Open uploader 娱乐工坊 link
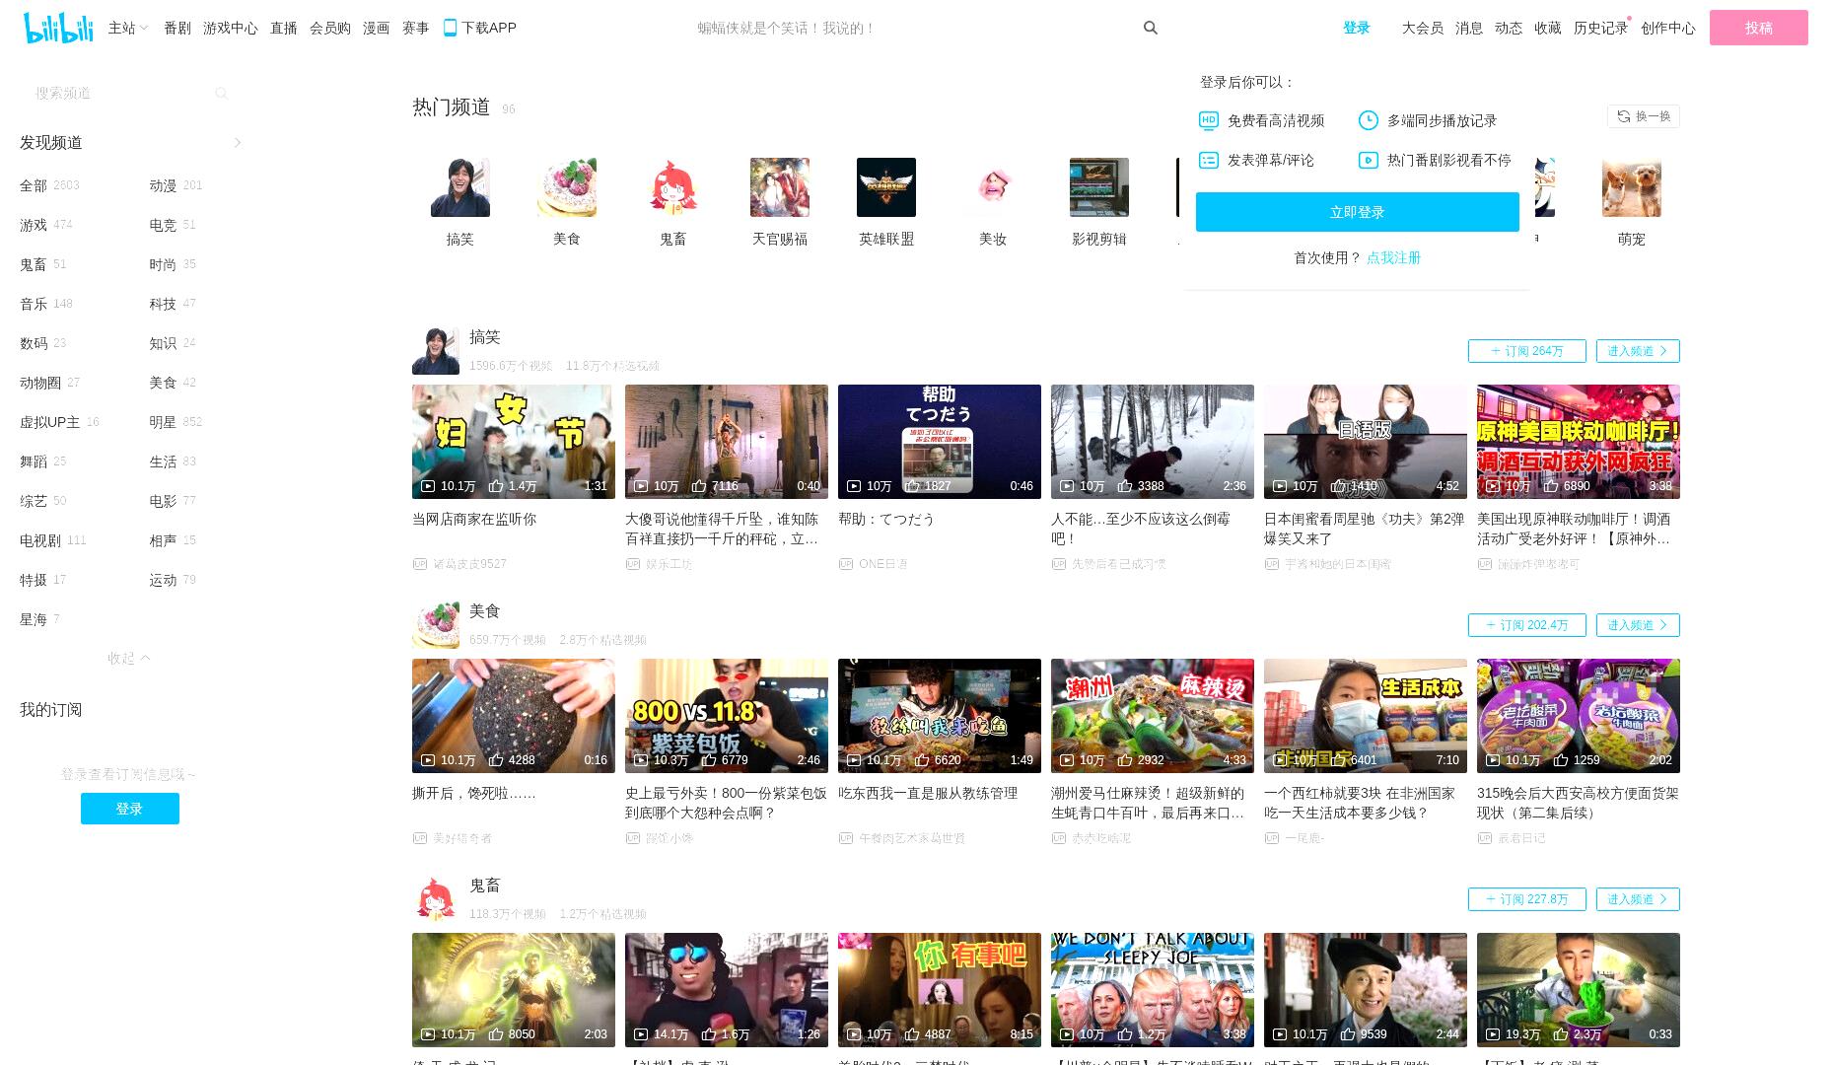The height and width of the screenshot is (1065, 1832). click(669, 564)
